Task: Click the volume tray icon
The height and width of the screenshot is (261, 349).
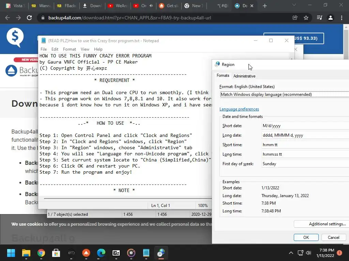Action: (x=308, y=253)
